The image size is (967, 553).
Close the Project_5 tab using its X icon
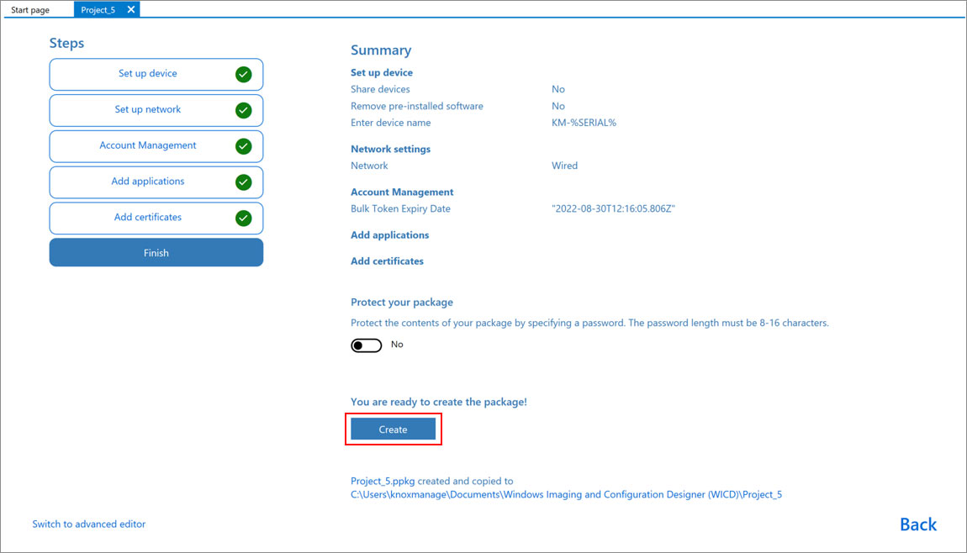130,11
